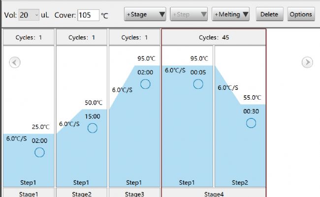Viewport: 320px width, 197px height.
Task: Expand the +Melting dropdown
Action: 231,15
